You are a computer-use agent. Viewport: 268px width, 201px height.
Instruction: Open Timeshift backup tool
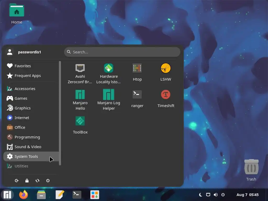click(166, 99)
